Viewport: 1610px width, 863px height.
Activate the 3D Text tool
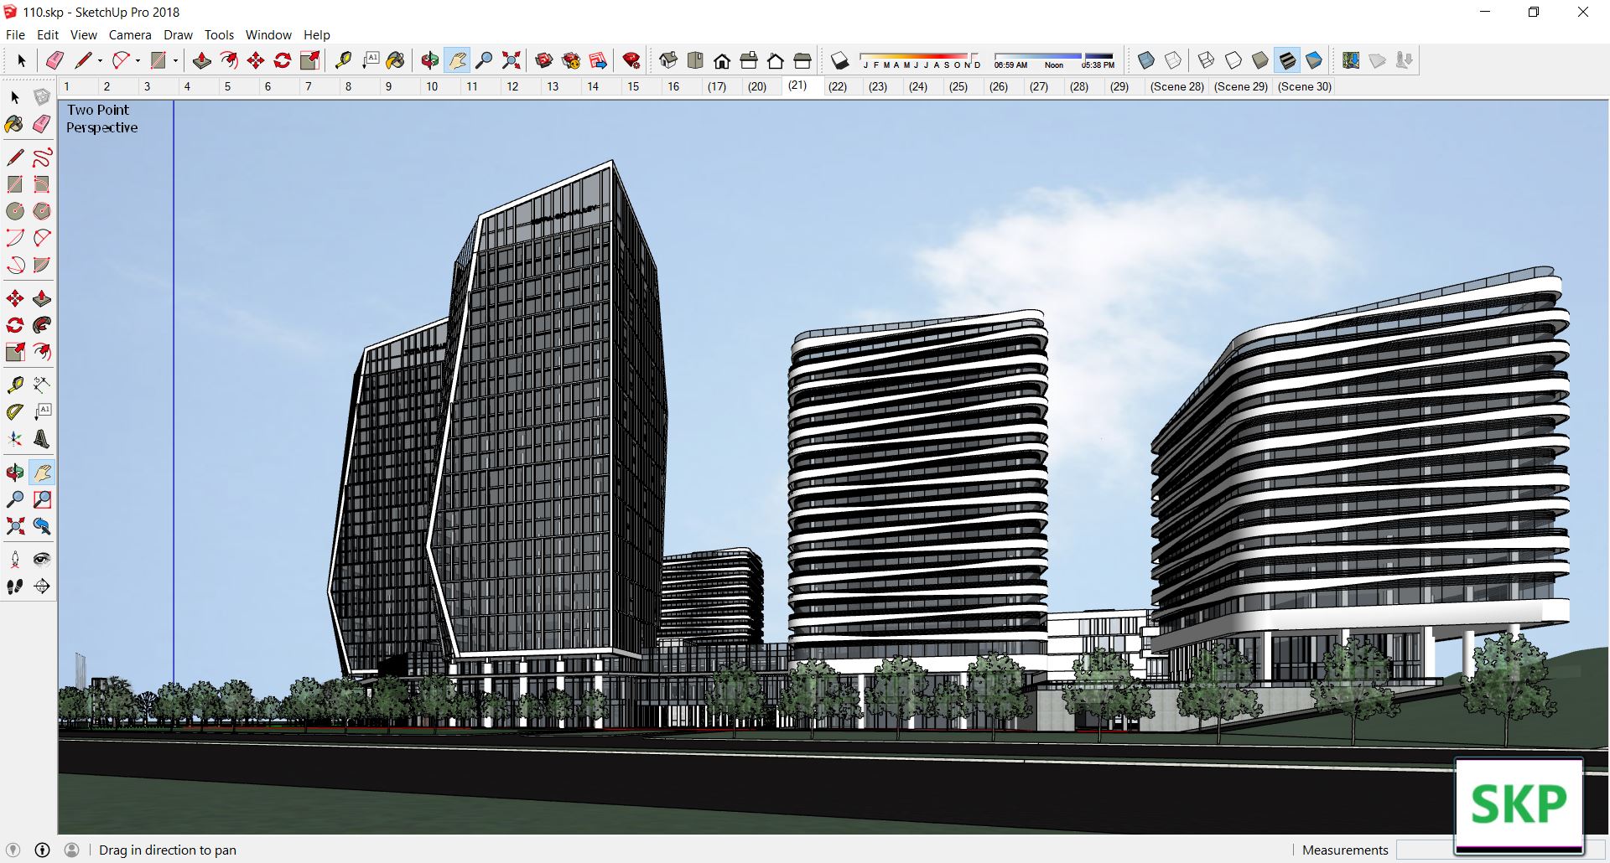[x=42, y=438]
